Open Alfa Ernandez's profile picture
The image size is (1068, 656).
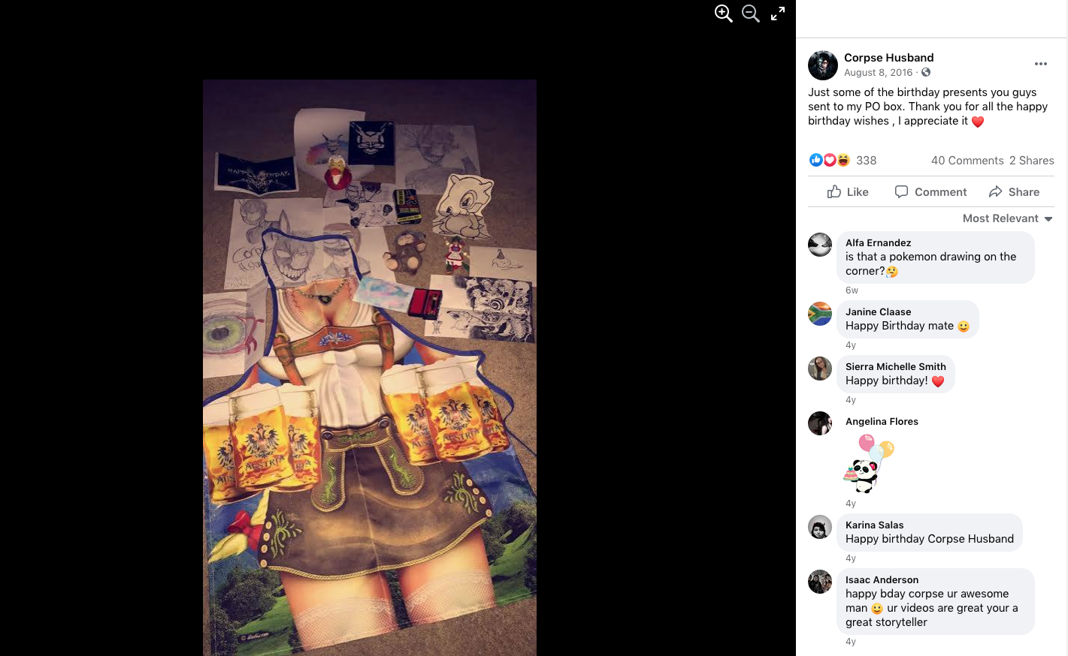pyautogui.click(x=820, y=245)
